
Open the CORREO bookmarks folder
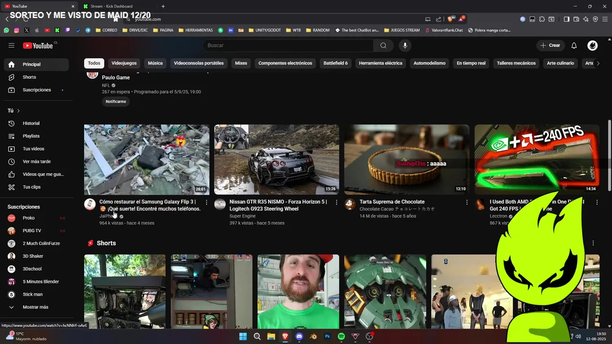pyautogui.click(x=106, y=30)
